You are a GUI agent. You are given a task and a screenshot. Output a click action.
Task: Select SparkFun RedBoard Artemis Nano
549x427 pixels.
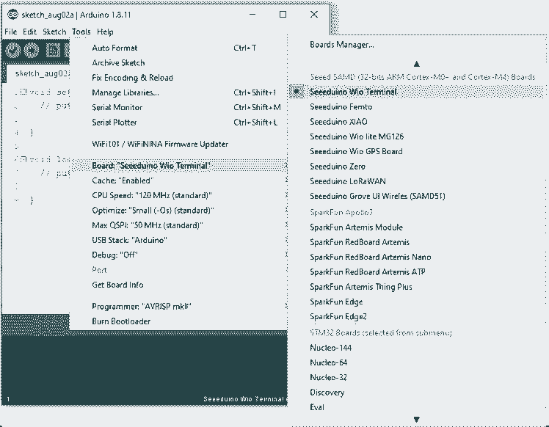click(416, 258)
